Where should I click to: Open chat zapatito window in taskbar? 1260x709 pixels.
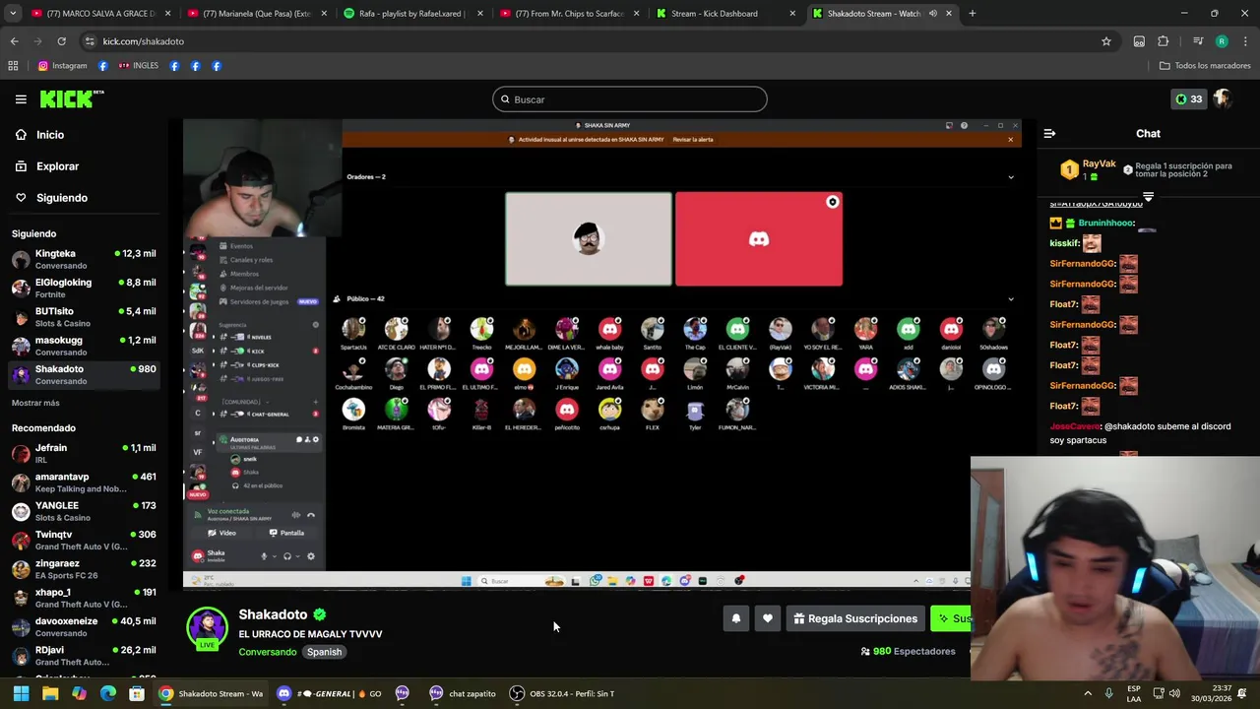[x=464, y=693]
